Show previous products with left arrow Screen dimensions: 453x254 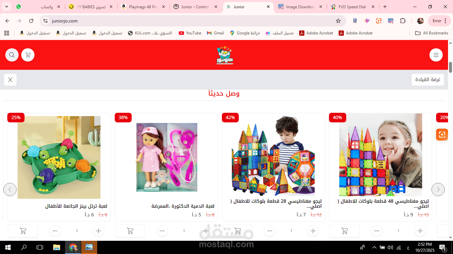[10, 190]
